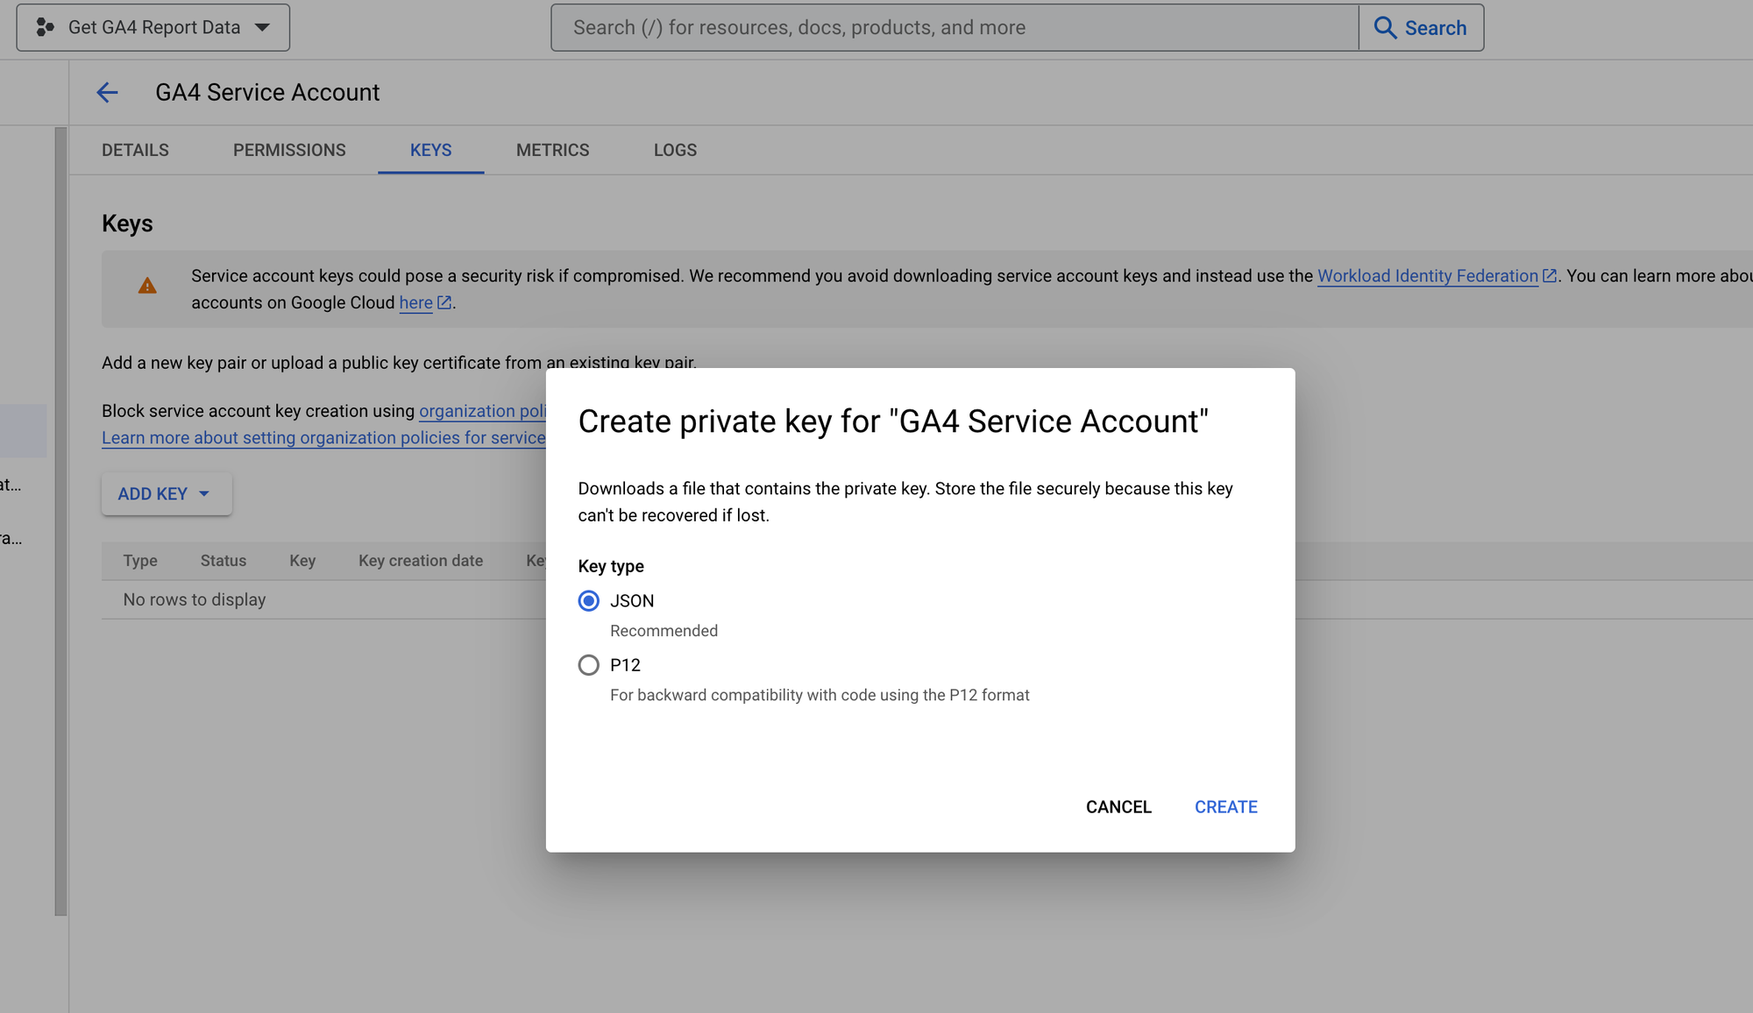
Task: Click the search input field
Action: (x=955, y=26)
